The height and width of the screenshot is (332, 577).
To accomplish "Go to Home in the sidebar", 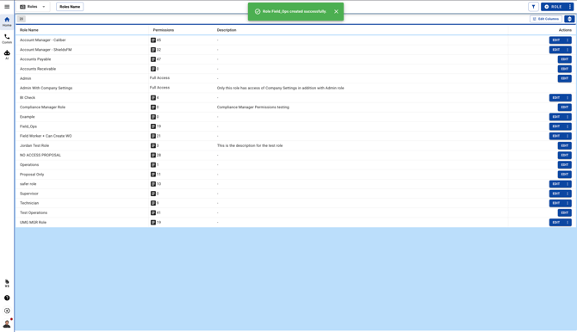I will tap(7, 22).
